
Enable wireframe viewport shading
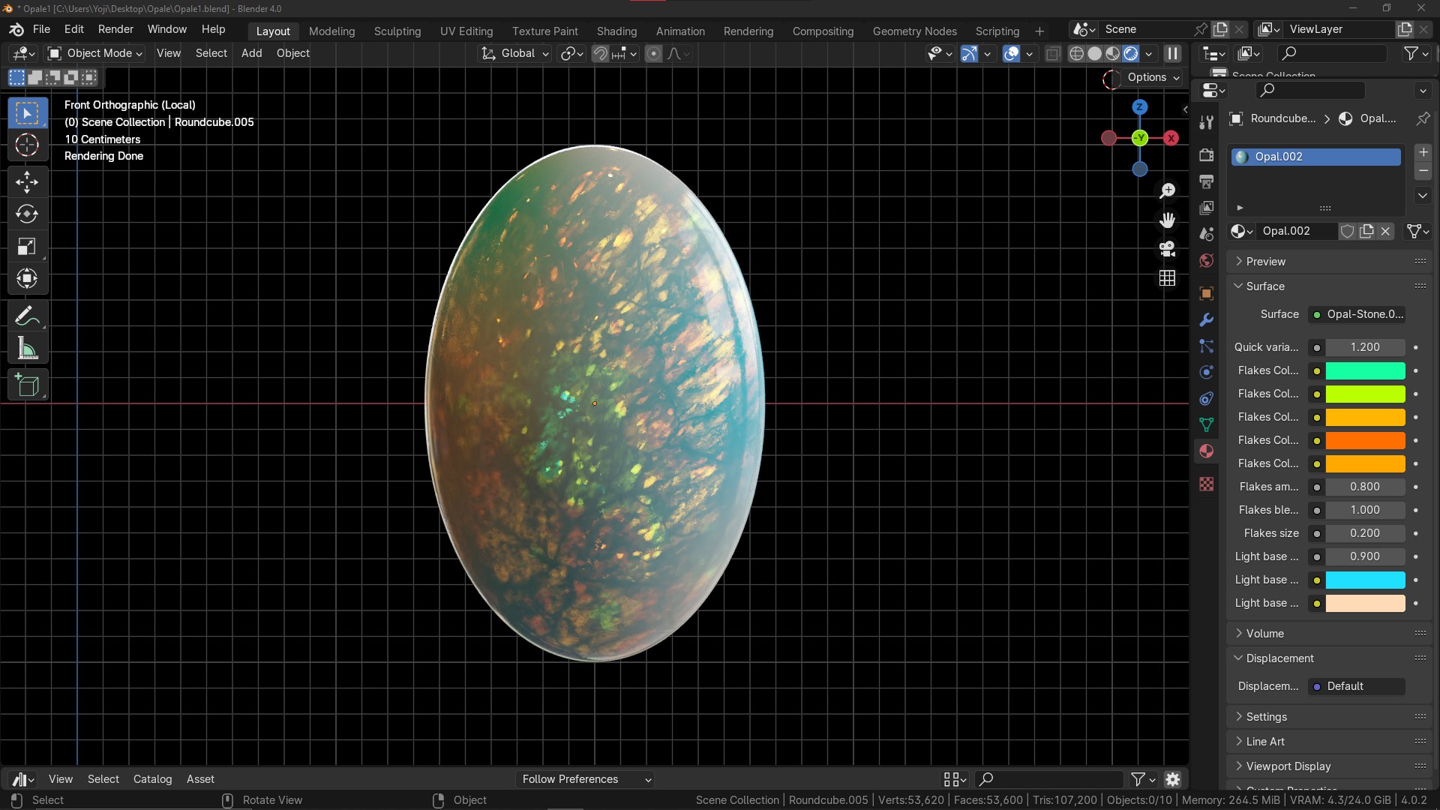1078,53
